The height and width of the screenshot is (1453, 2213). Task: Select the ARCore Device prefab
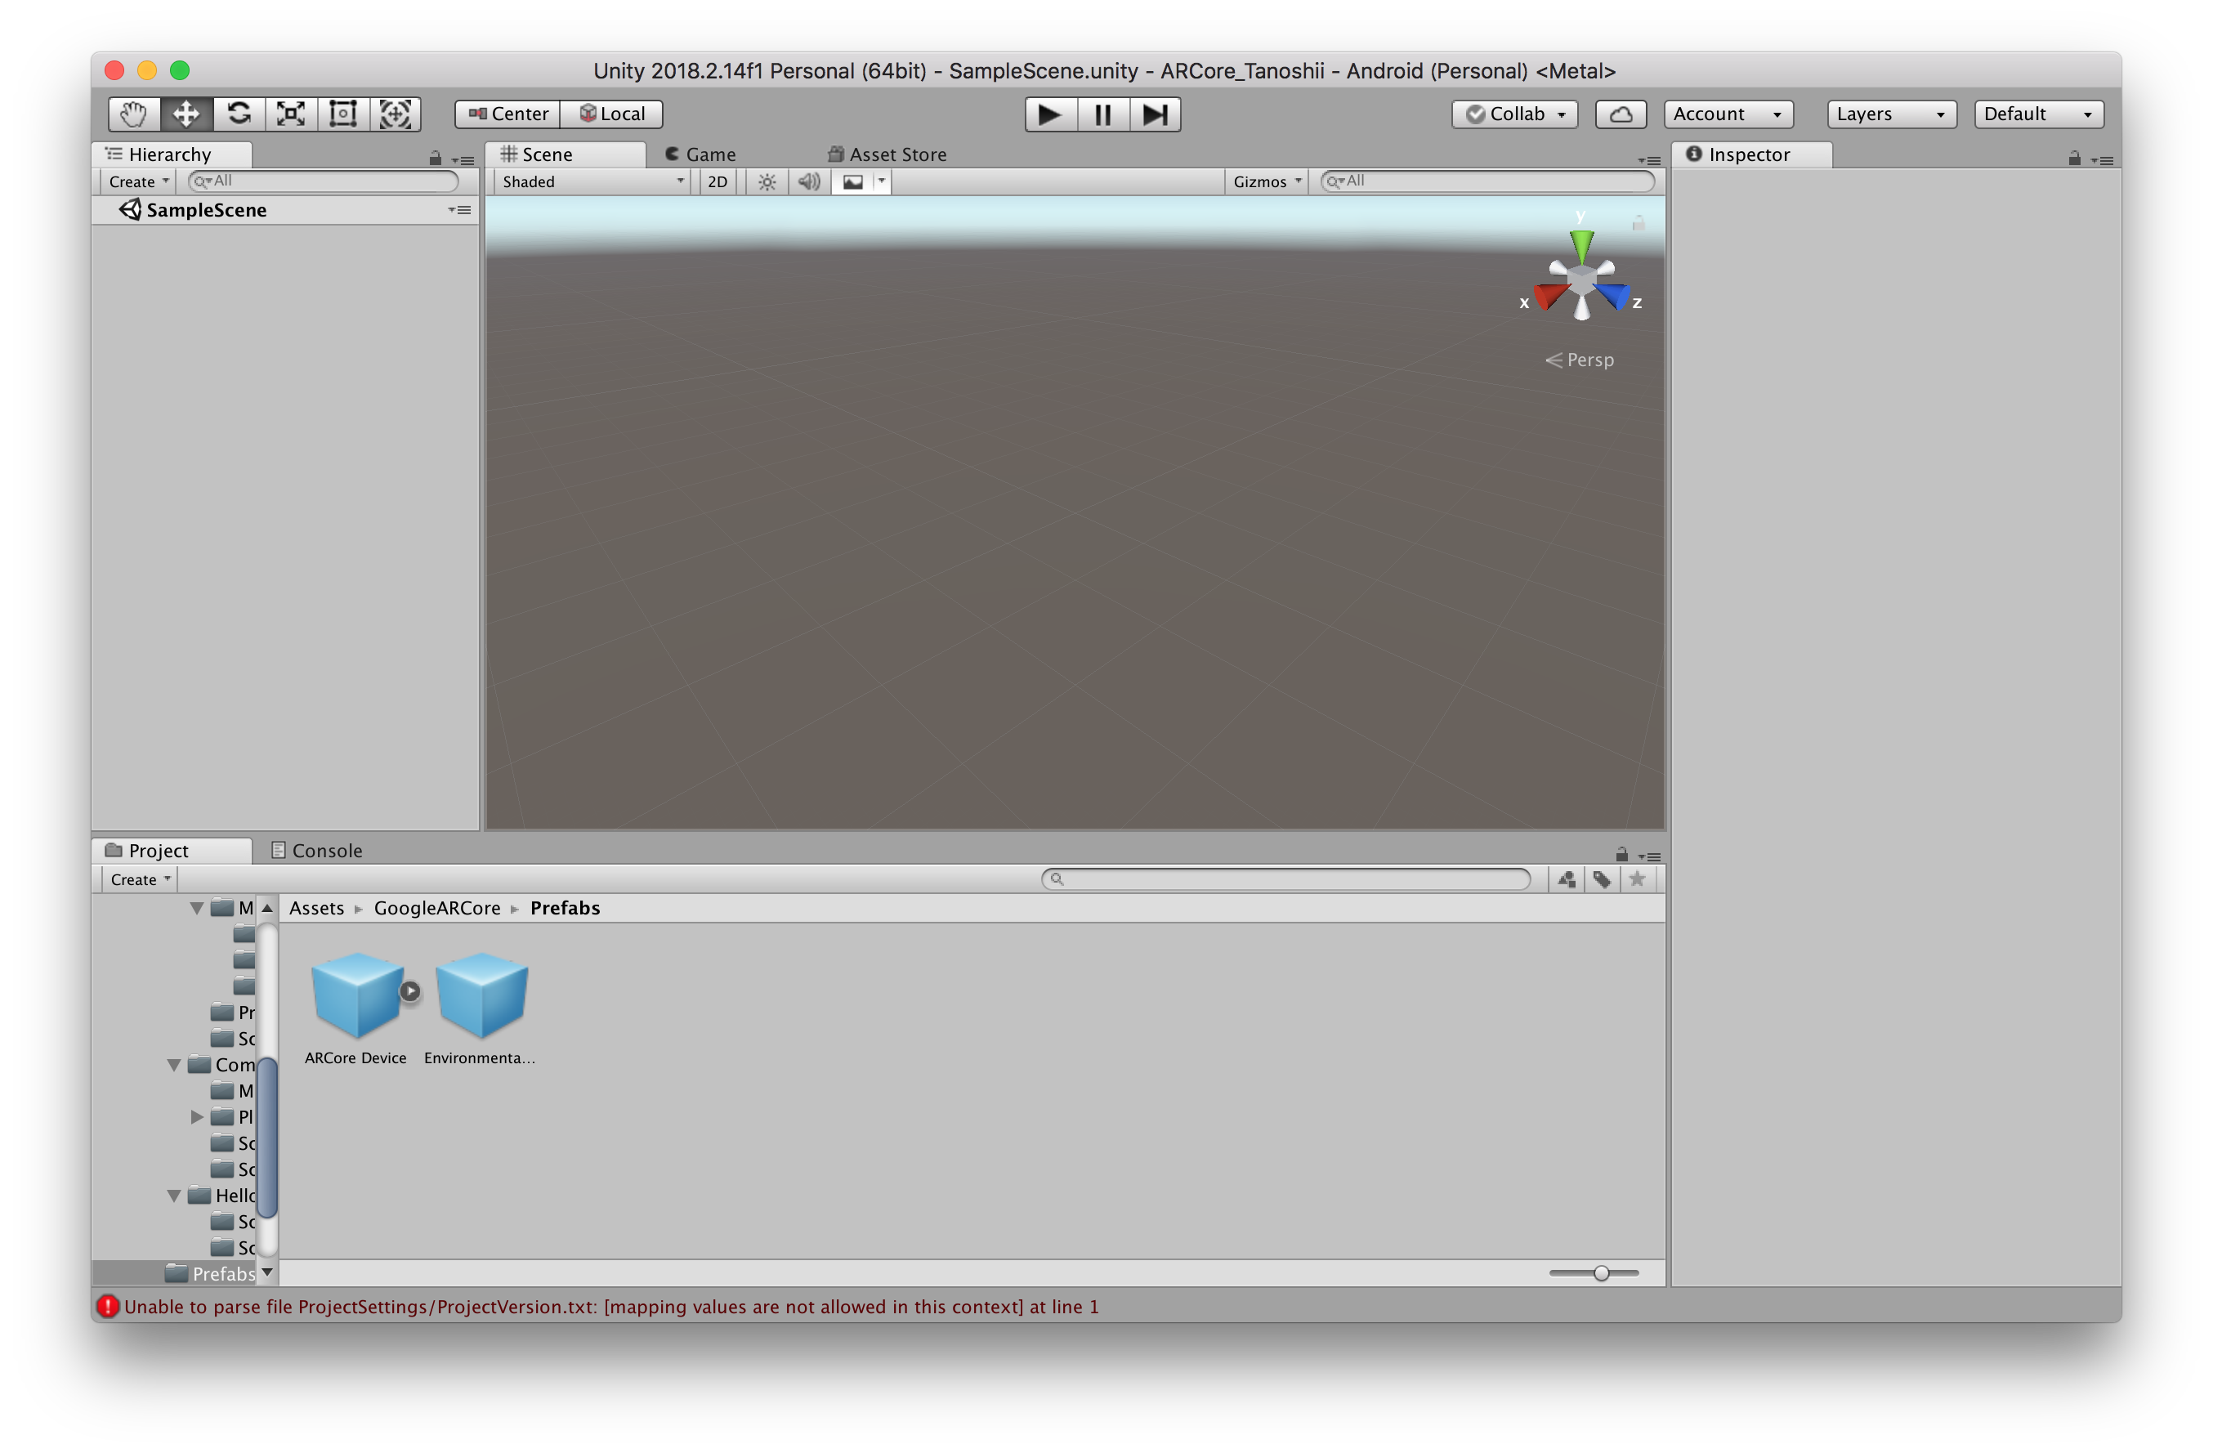coord(356,996)
